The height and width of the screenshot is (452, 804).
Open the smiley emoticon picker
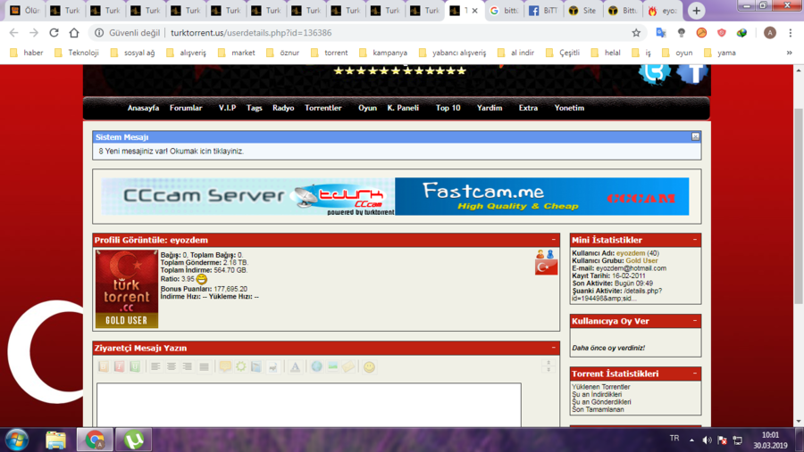click(x=369, y=366)
